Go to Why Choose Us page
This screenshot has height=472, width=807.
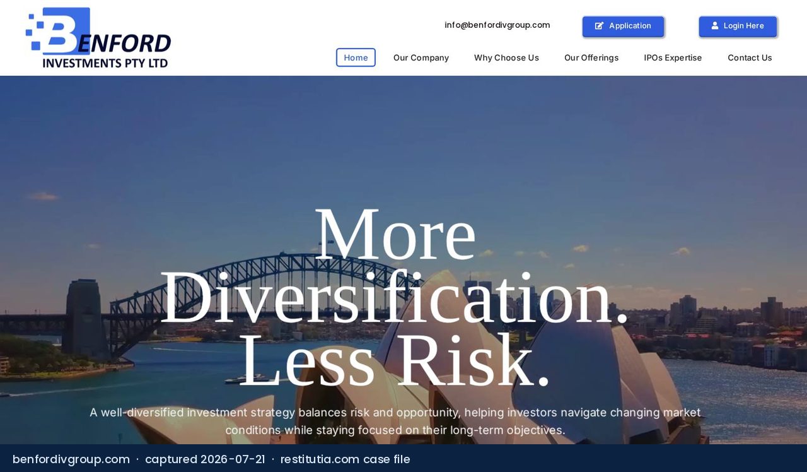point(506,57)
